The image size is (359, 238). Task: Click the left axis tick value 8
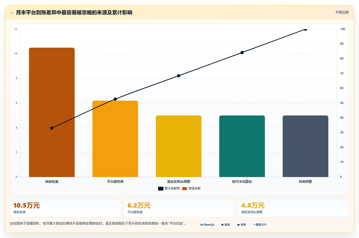pyautogui.click(x=16, y=78)
